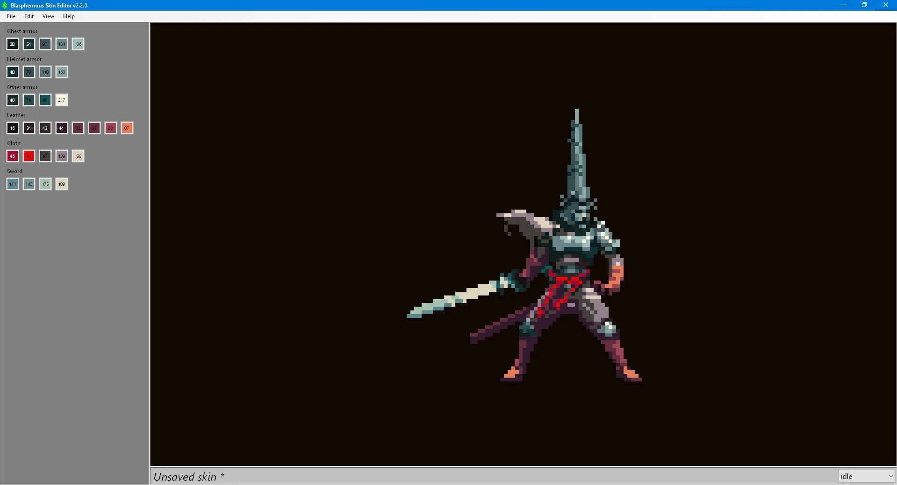This screenshot has width=897, height=485.
Task: Click Leather pink swatch 83
Action: (x=111, y=128)
